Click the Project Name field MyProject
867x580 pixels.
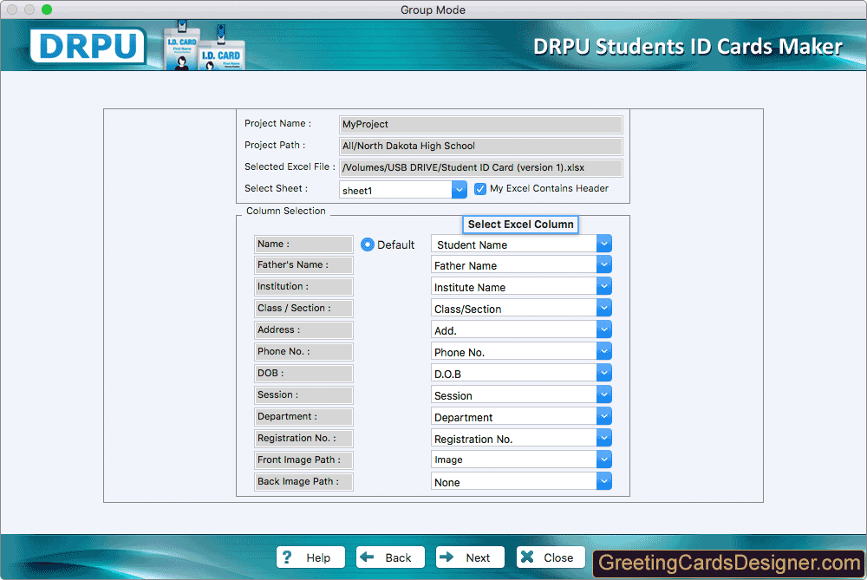coord(480,124)
